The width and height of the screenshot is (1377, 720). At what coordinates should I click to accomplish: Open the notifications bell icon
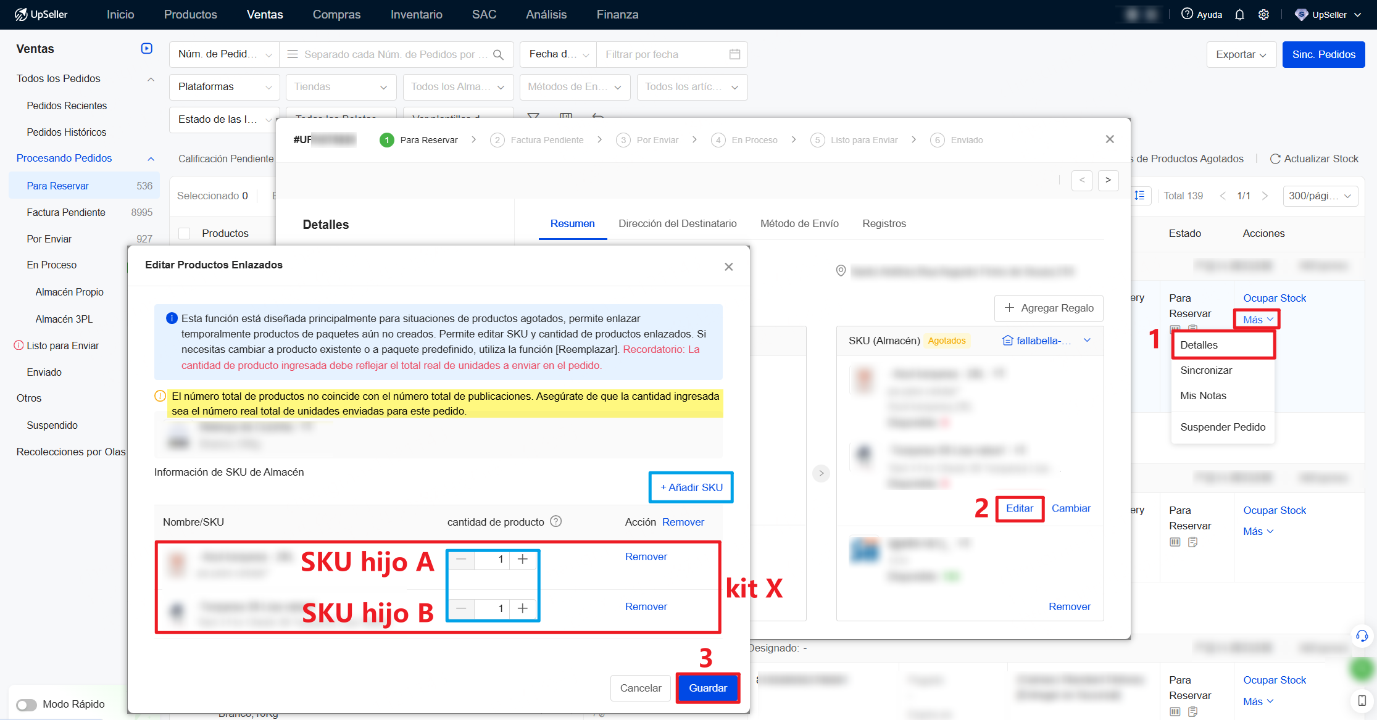tap(1239, 14)
